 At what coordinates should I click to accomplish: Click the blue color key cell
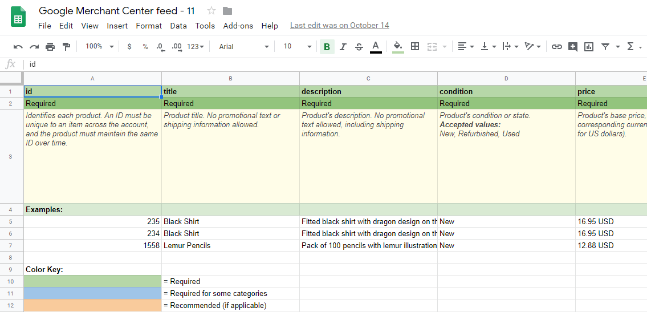point(92,293)
